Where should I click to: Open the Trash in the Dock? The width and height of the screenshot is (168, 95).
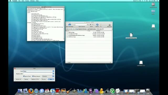click(148, 91)
